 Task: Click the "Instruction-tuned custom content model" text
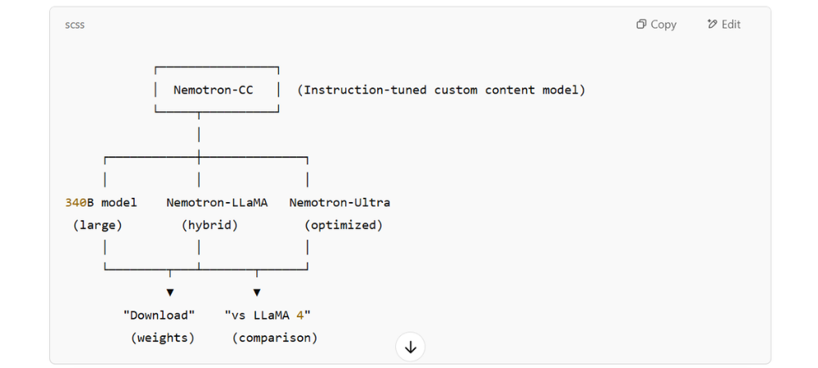(x=441, y=90)
